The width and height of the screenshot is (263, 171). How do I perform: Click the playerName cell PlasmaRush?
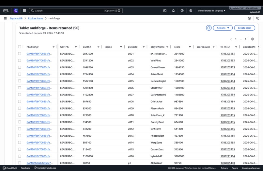pos(157,109)
